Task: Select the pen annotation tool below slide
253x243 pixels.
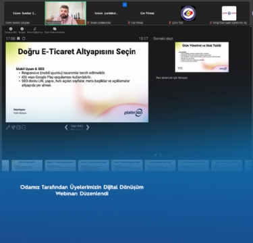Action: pyautogui.click(x=8, y=128)
